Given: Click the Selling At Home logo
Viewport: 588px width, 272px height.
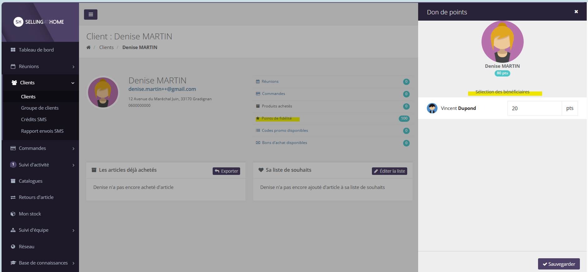Looking at the screenshot, I should pyautogui.click(x=39, y=22).
